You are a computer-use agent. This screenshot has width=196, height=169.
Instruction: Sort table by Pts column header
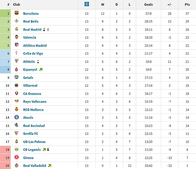click(x=187, y=5)
